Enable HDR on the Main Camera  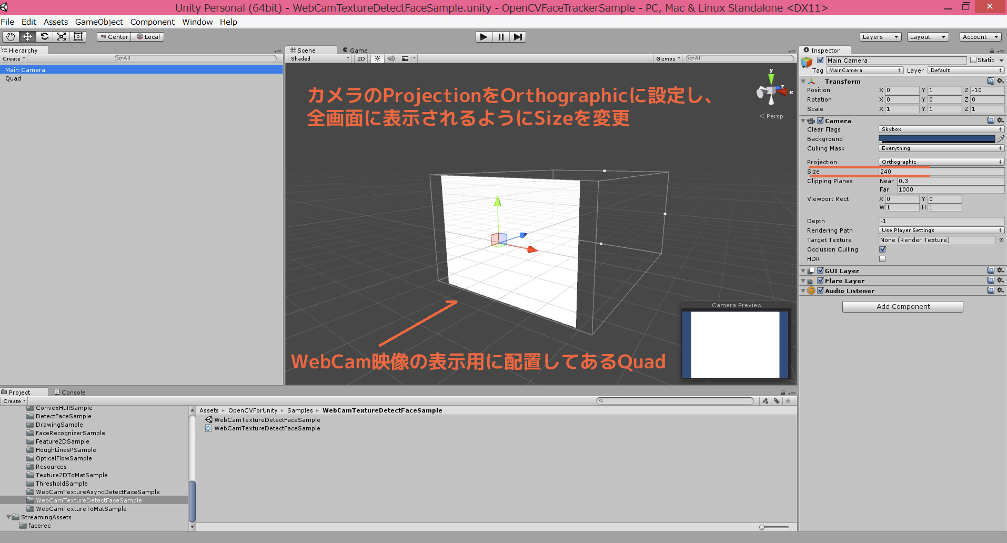click(882, 259)
